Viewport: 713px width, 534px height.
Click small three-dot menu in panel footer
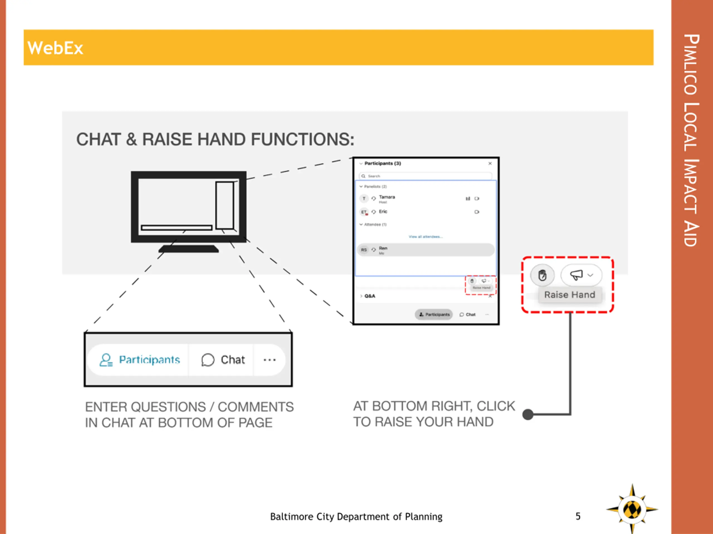487,315
